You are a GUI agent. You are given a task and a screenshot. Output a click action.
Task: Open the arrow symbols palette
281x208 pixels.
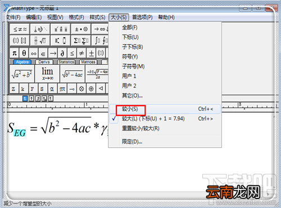(100, 29)
